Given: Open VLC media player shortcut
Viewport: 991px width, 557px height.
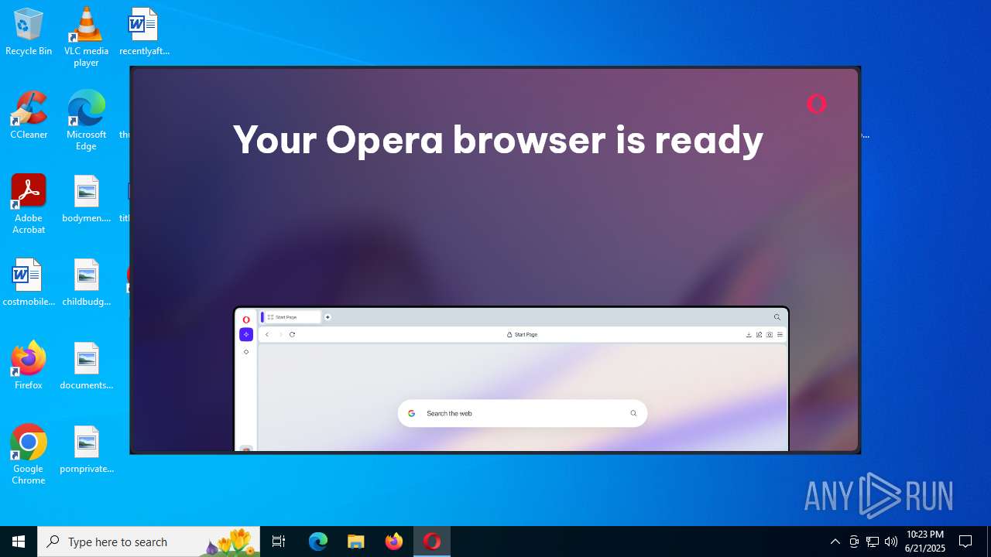Looking at the screenshot, I should tap(86, 37).
